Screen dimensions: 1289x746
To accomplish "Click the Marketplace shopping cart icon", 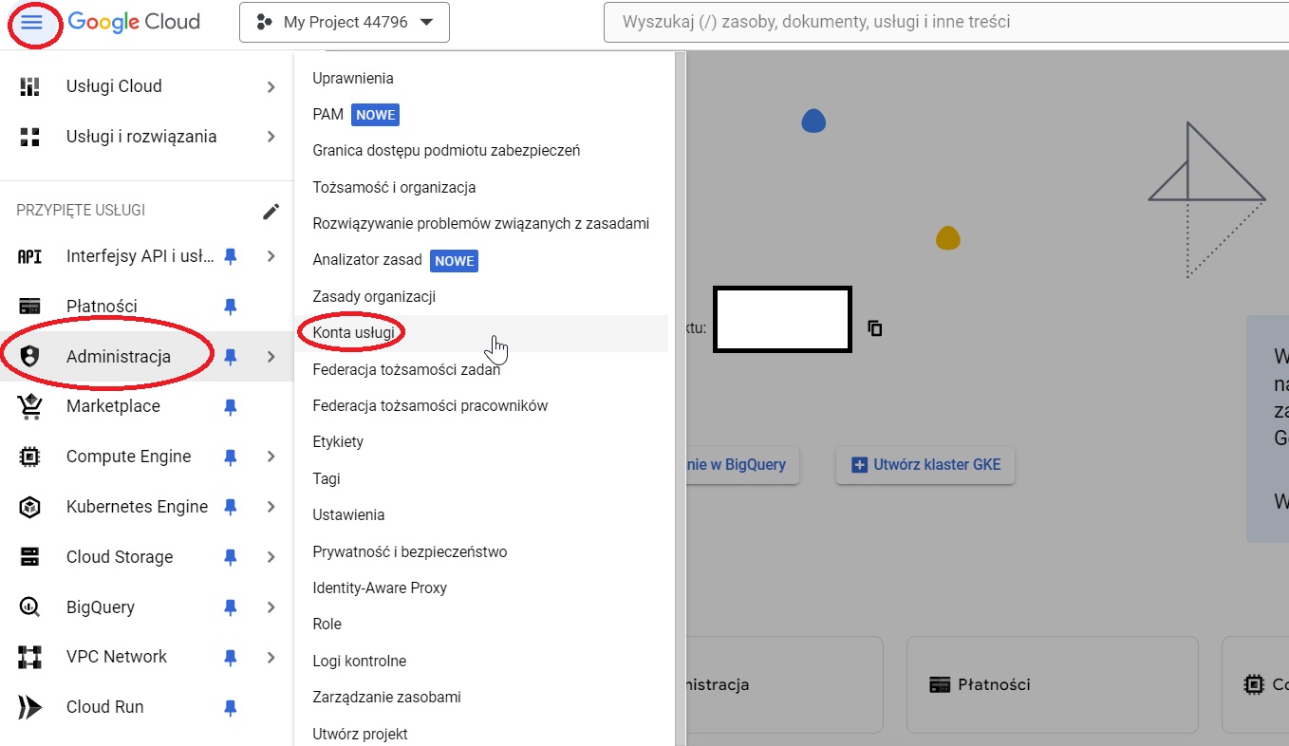I will [x=29, y=405].
